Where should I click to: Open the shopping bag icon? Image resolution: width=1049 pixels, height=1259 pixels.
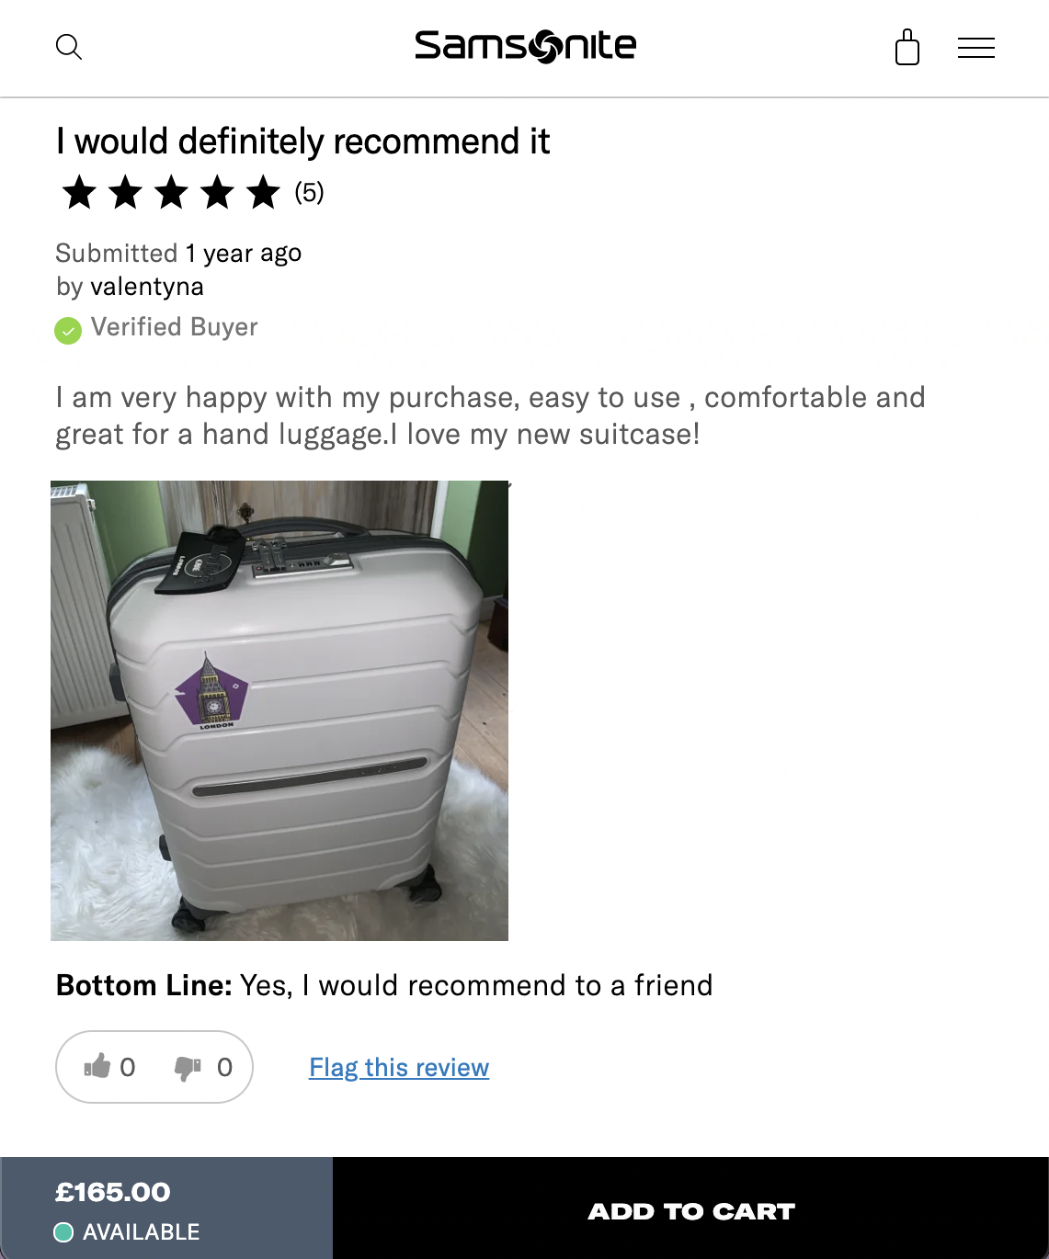(x=907, y=48)
